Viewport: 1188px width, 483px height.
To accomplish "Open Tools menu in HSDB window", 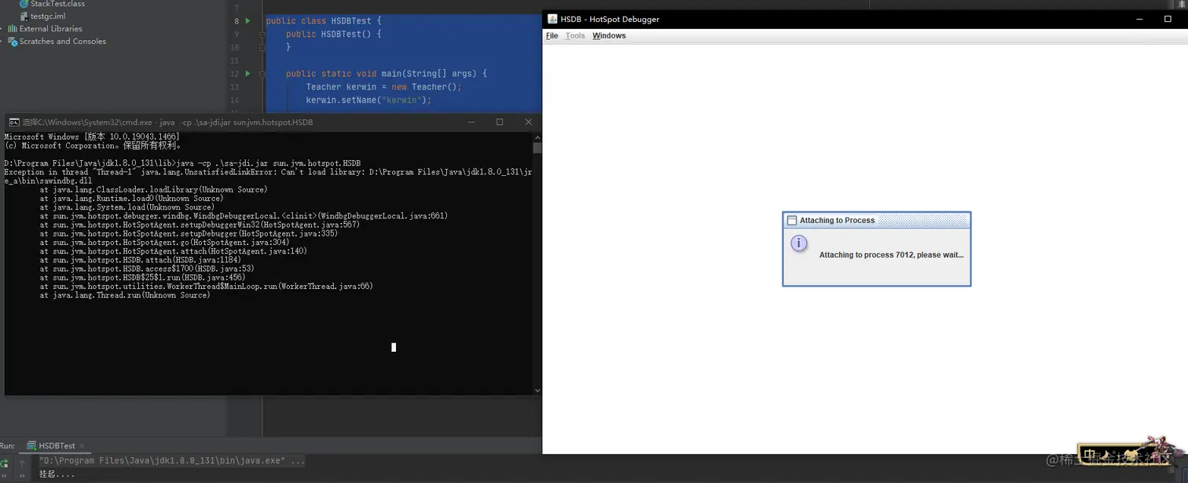I will (575, 35).
